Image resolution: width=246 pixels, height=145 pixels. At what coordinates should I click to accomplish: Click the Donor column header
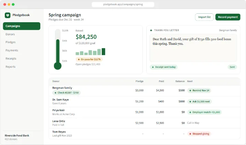point(56,81)
